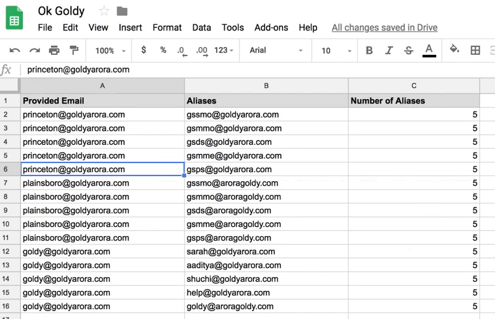Undo the last action
The width and height of the screenshot is (495, 319).
(x=14, y=50)
